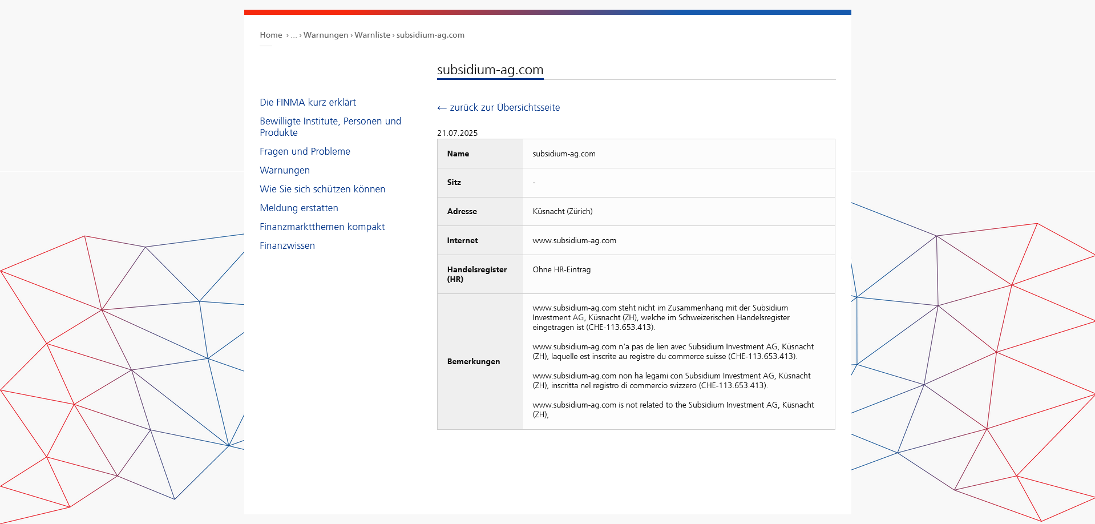Click the Italian remark paragraph 'non ha legami'
Screen dimensions: 1095x524
coord(672,381)
